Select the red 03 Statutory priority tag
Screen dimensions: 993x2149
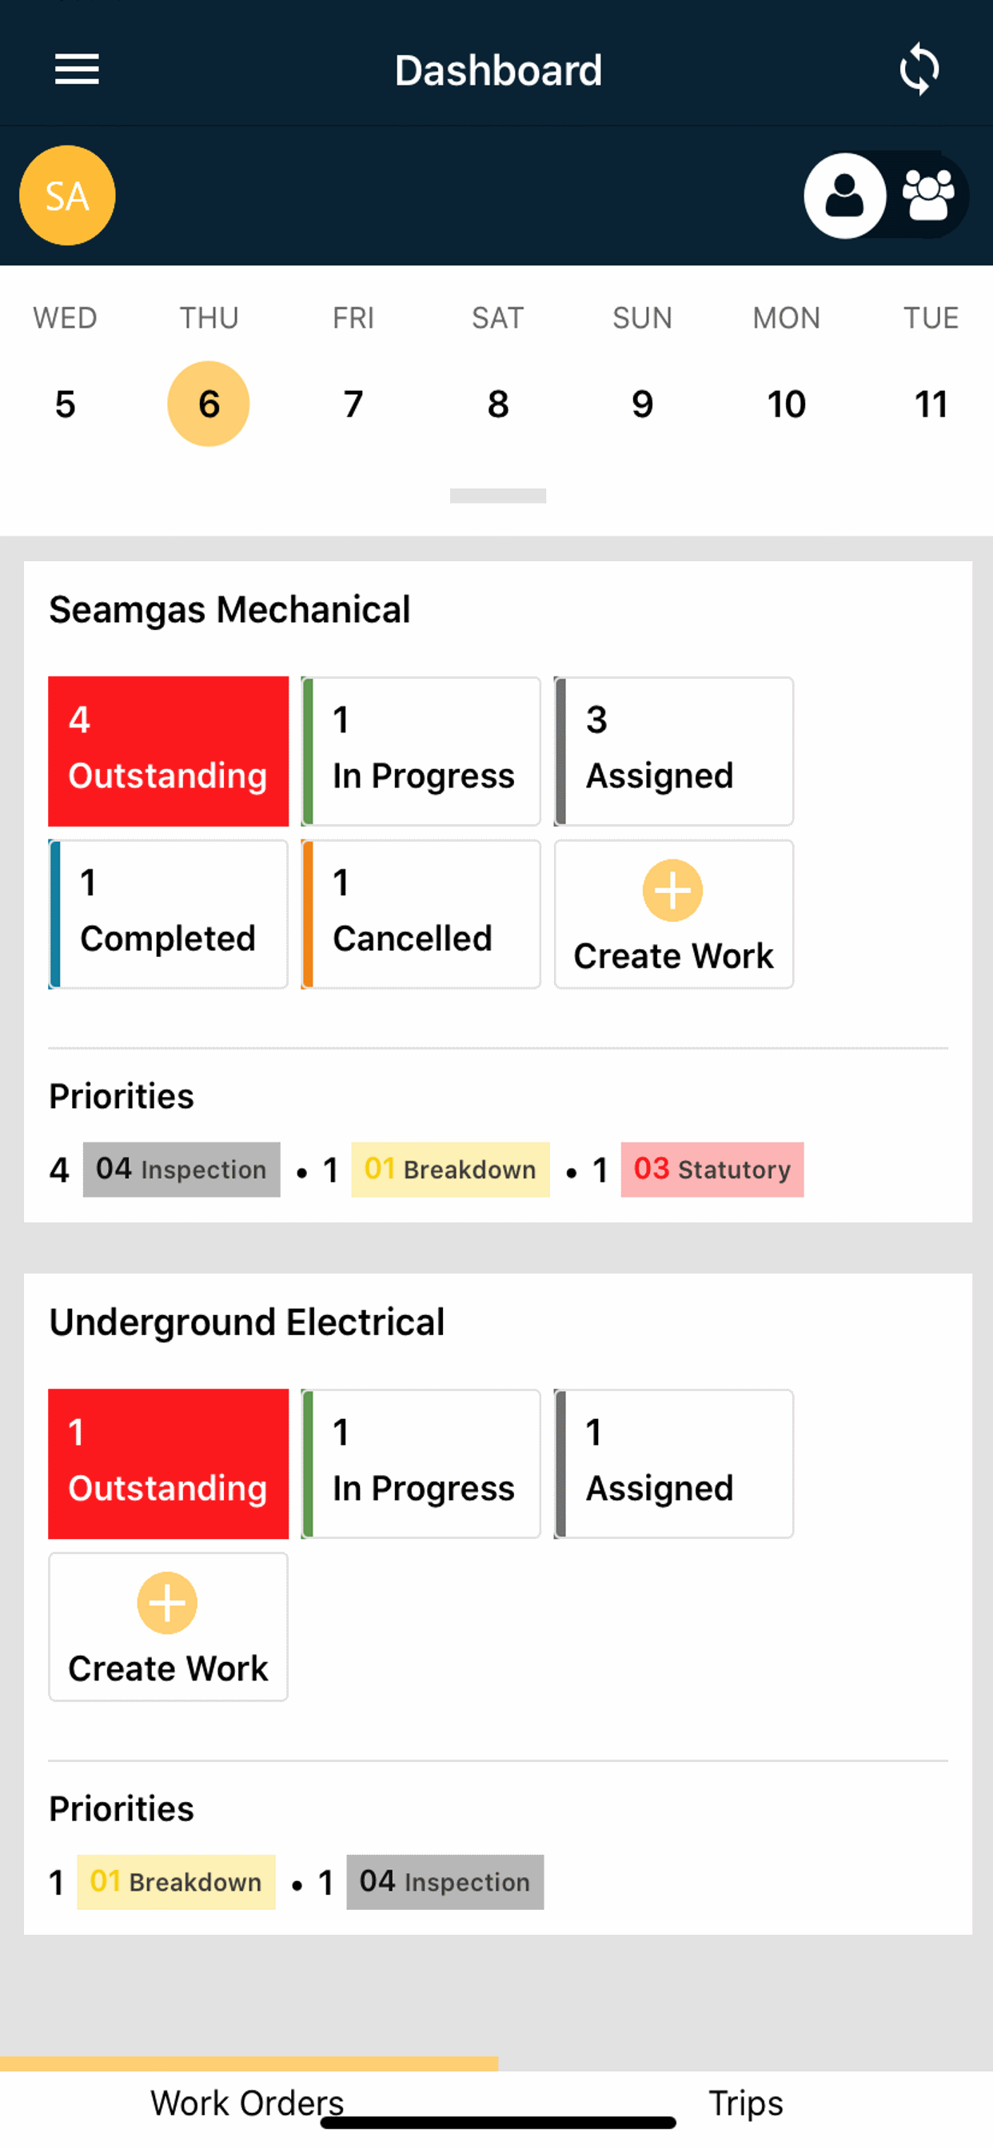coord(712,1169)
